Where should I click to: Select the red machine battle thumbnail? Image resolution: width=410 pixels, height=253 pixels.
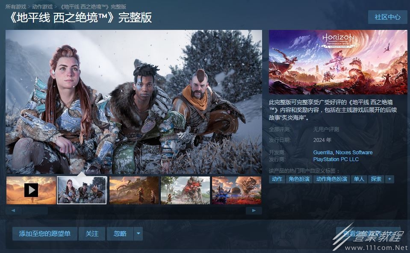185,190
